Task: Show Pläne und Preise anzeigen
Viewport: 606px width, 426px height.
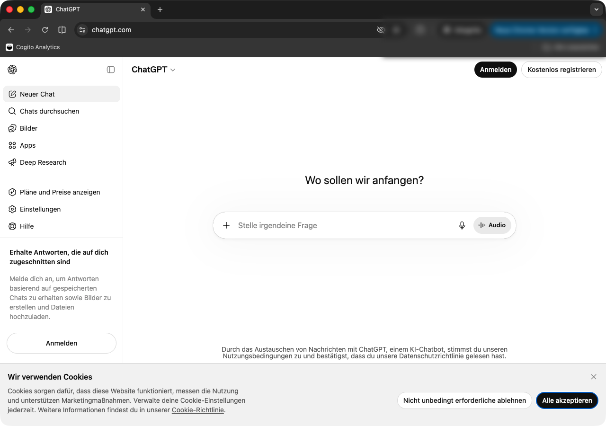Action: pos(62,192)
